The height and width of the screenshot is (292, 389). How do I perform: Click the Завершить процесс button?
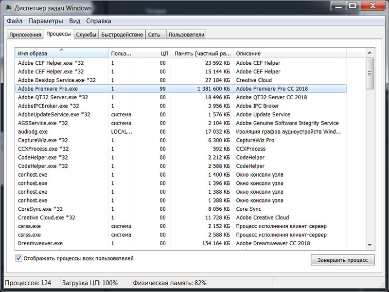[343, 260]
